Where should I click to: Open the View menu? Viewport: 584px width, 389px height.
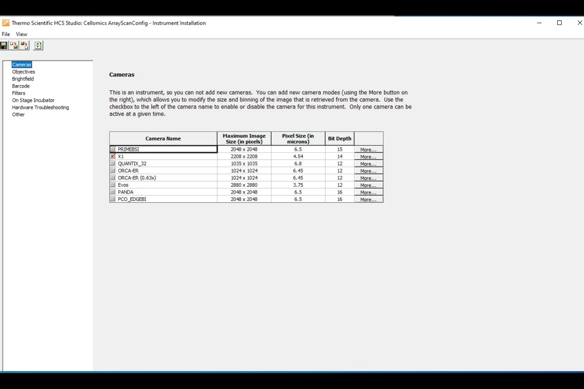(21, 35)
